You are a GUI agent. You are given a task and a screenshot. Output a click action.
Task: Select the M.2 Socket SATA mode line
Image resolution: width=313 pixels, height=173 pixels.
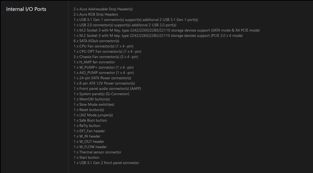pyautogui.click(x=166, y=30)
